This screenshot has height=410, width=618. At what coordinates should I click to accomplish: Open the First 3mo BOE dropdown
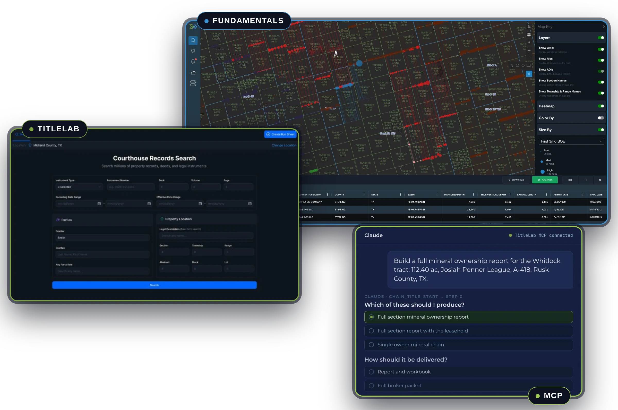(571, 141)
